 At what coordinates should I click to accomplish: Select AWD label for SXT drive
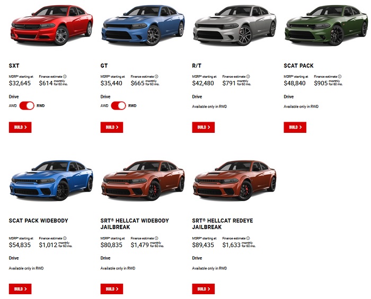[x=13, y=106]
